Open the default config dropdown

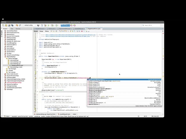(x=30, y=25)
